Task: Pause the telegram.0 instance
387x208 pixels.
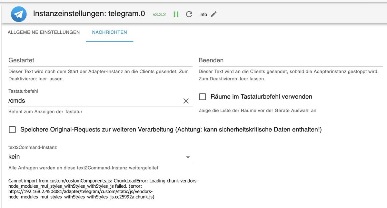Action: pos(176,14)
